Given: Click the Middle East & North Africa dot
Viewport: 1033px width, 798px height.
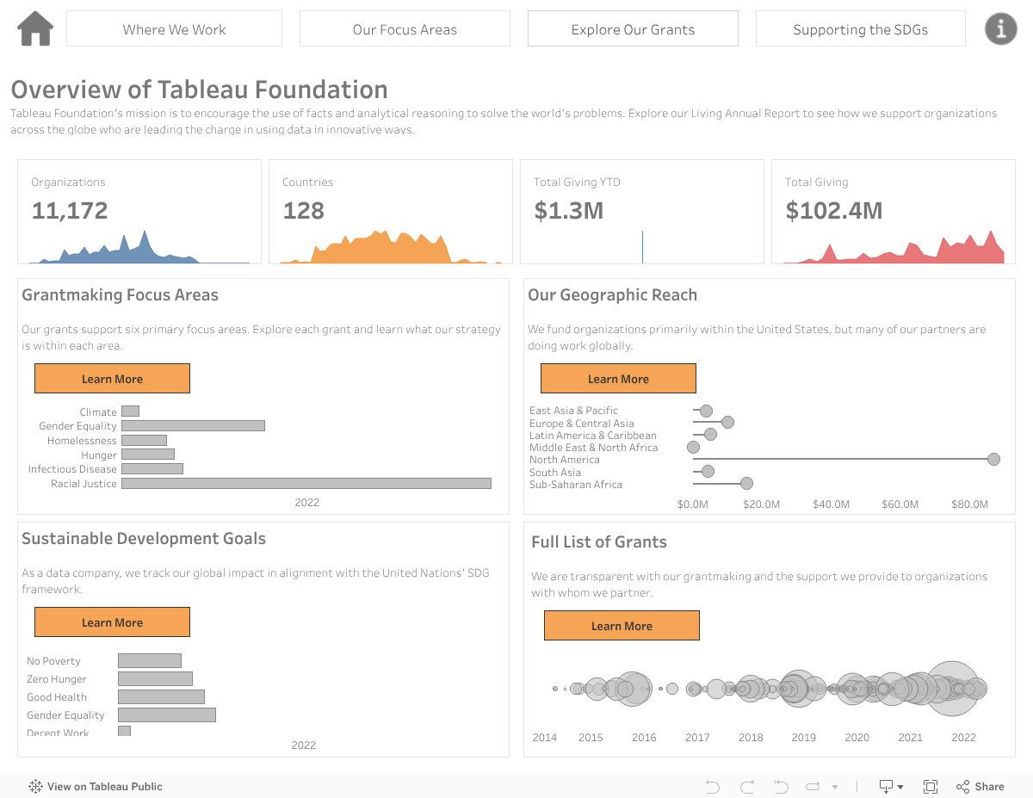Looking at the screenshot, I should click(693, 447).
